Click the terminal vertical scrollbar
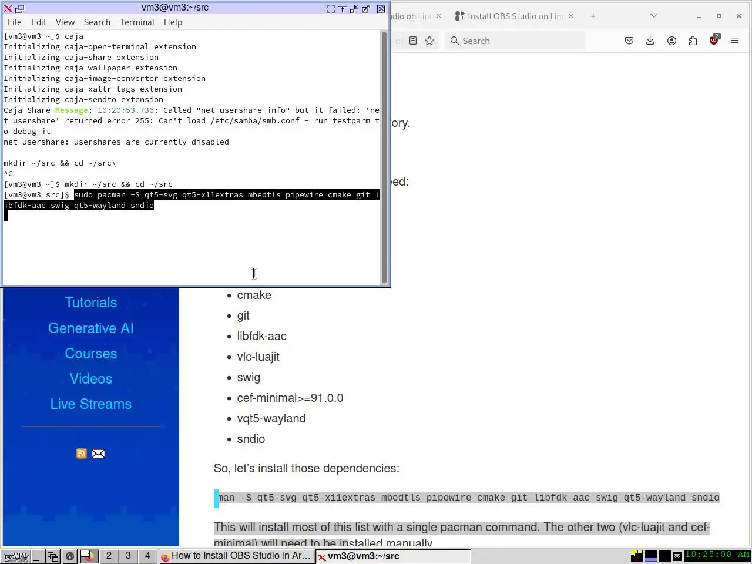The width and height of the screenshot is (752, 564). (x=385, y=157)
